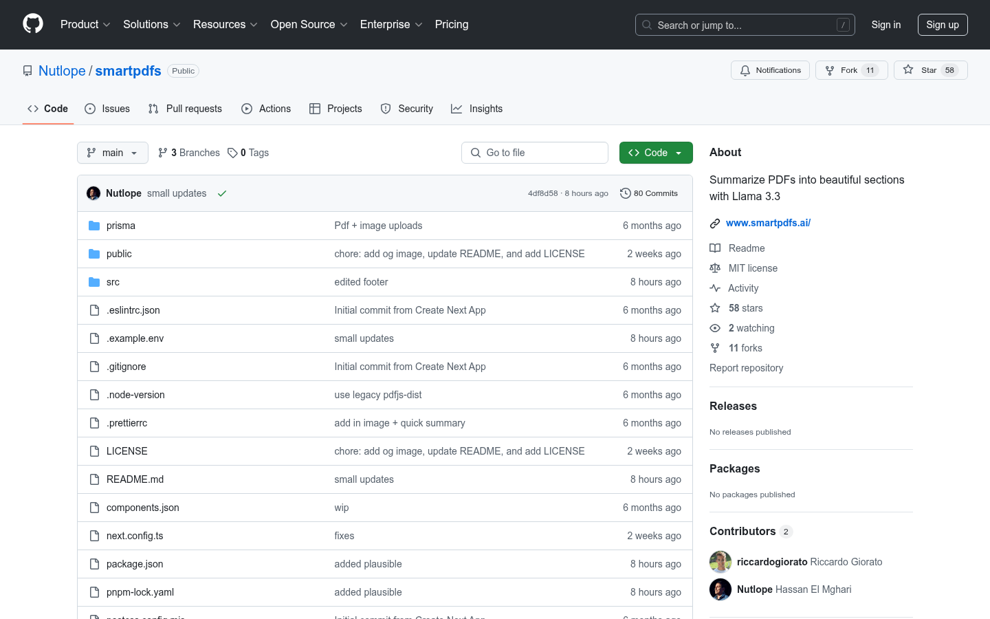Click the green commit status checkmark
This screenshot has width=990, height=619.
(x=222, y=193)
